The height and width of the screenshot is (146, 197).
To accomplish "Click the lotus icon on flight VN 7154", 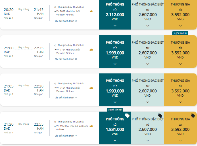I will 91,88.
